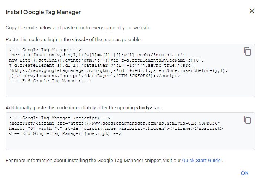262x182 pixels.
Task: Click the Install Google Tag Manager title
Action: [43, 12]
